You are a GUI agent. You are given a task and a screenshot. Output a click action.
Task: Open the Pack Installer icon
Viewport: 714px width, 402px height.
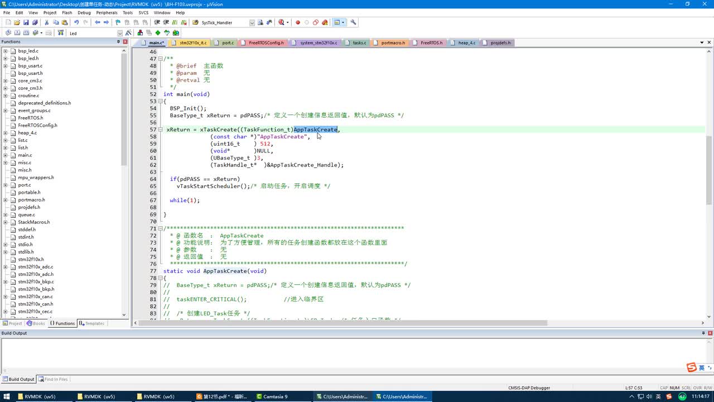(176, 33)
